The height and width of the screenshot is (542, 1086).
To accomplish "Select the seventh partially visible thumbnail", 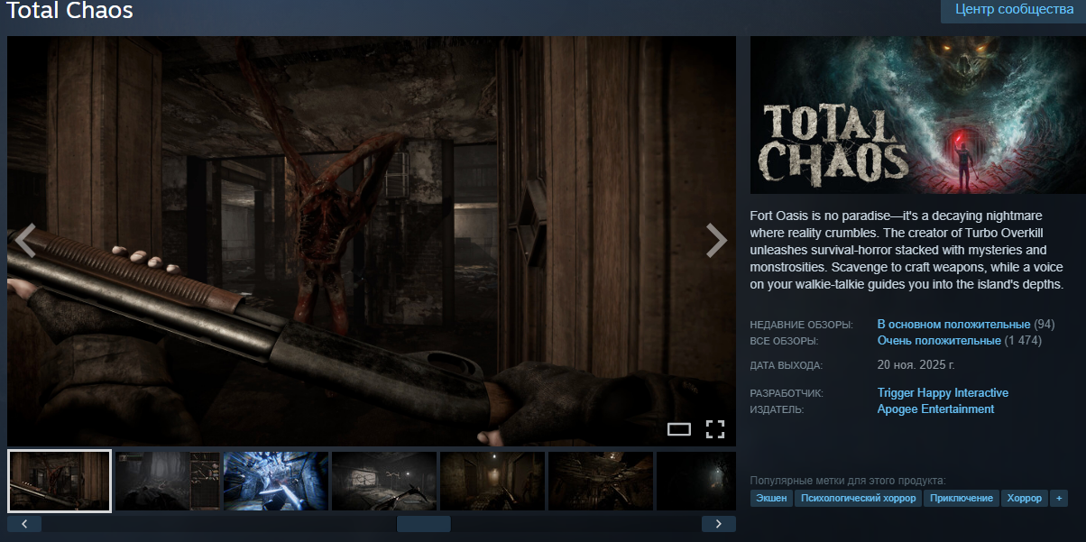I will [x=696, y=482].
